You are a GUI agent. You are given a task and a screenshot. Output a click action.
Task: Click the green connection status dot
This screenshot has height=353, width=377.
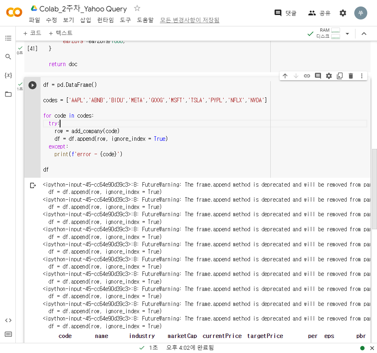(x=362, y=348)
